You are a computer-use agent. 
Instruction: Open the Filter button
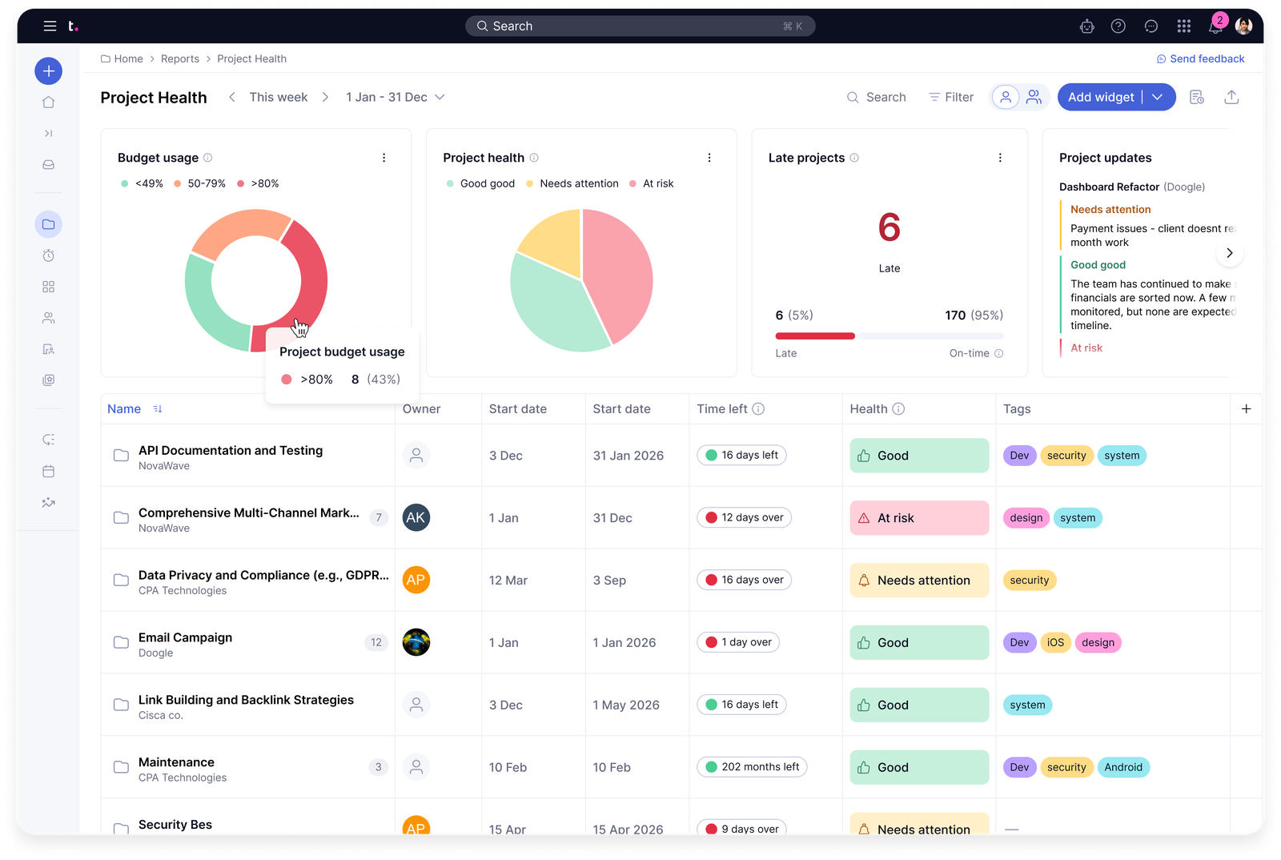tap(950, 97)
